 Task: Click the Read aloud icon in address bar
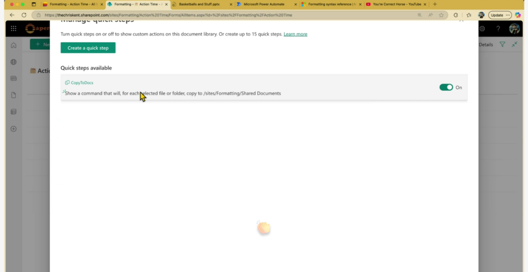[x=431, y=15]
